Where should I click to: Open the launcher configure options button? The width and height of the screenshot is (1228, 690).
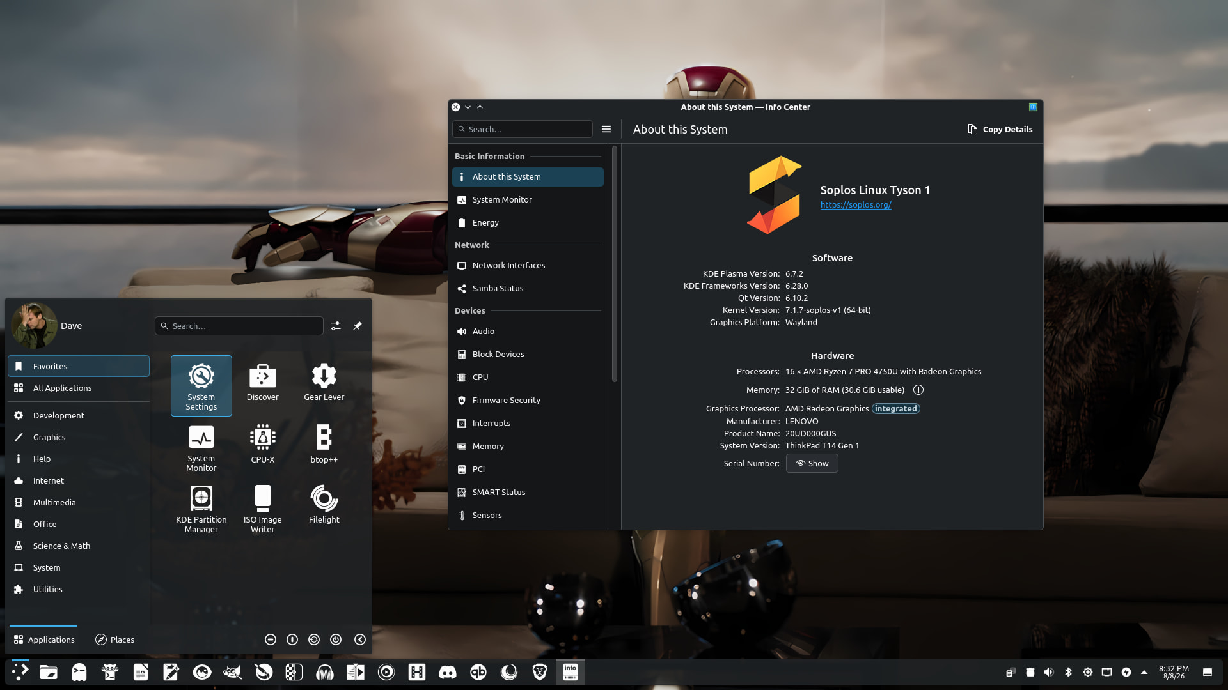336,326
